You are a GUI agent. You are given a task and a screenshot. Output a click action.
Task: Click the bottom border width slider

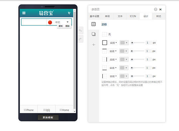click(137, 68)
